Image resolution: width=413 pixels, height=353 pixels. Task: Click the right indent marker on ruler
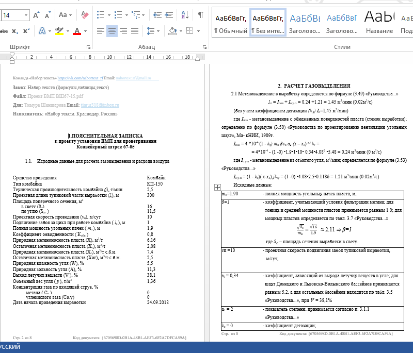pos(197,59)
